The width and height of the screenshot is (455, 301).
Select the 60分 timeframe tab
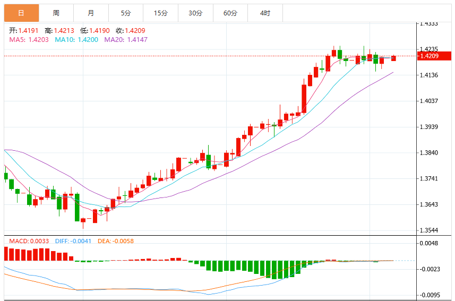click(230, 13)
